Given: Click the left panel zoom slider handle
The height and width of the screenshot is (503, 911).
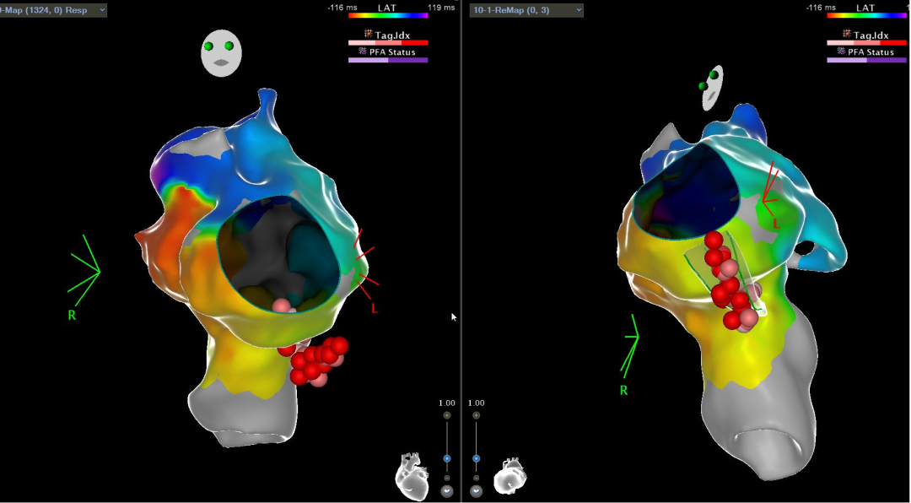Looking at the screenshot, I should tap(447, 459).
